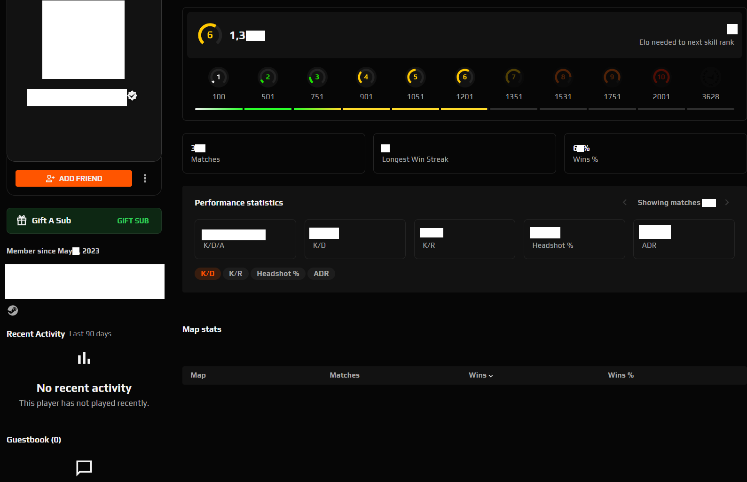
Task: Select the K/D chart filter chip
Action: tap(207, 274)
